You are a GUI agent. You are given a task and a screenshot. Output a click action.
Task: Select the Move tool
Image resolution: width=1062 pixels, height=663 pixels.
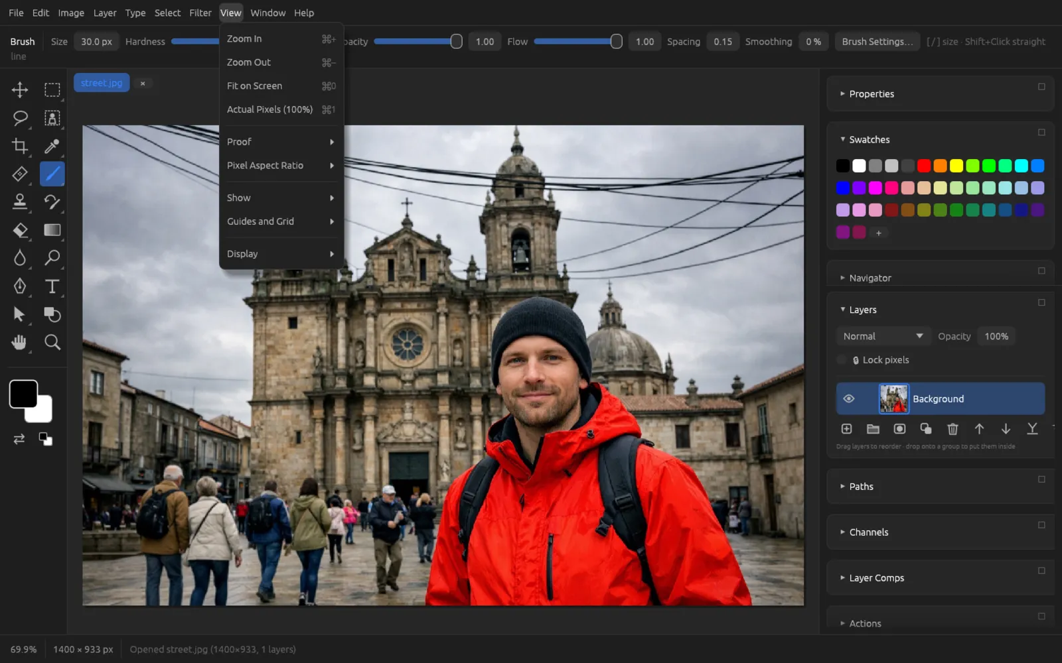[x=20, y=90]
